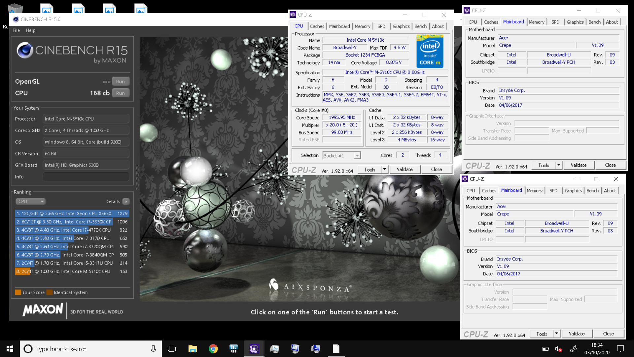The width and height of the screenshot is (634, 357).
Task: Click Tools button in bottom-right CPU-Z window
Action: 542,334
